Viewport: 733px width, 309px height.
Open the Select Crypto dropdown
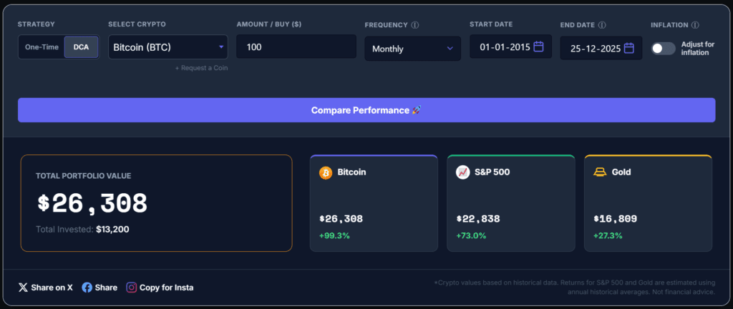point(168,47)
